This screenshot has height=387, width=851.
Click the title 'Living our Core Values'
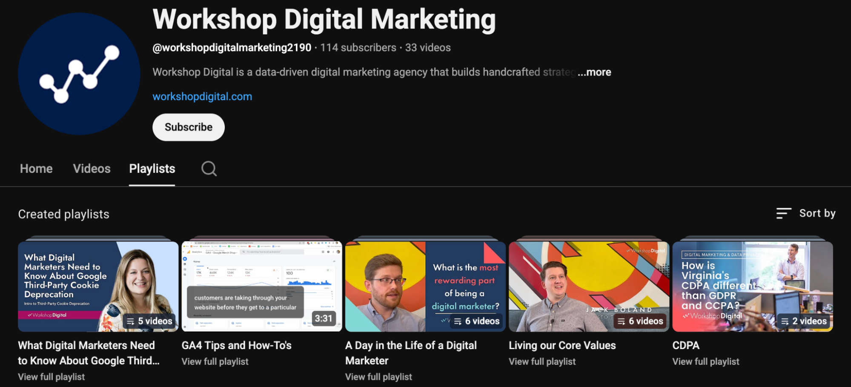[x=562, y=345]
